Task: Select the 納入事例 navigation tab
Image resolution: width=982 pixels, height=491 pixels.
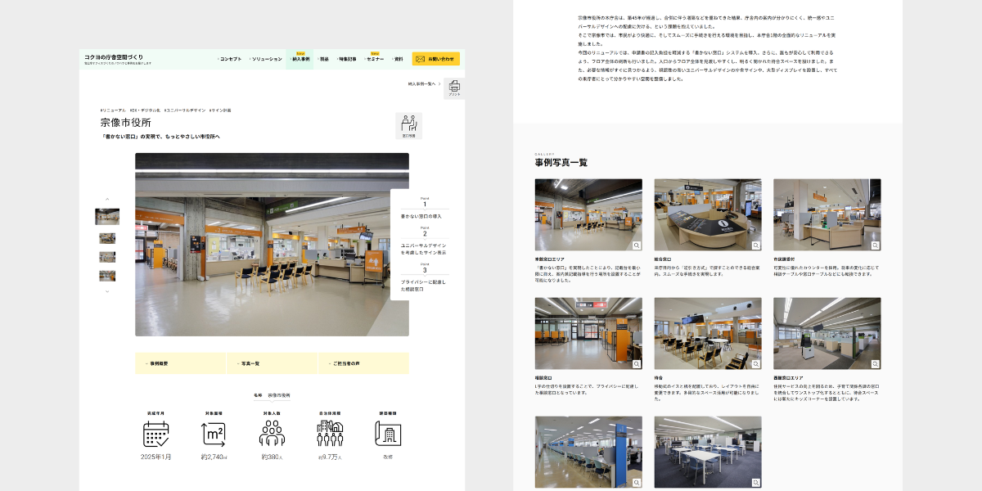Action: coord(300,59)
